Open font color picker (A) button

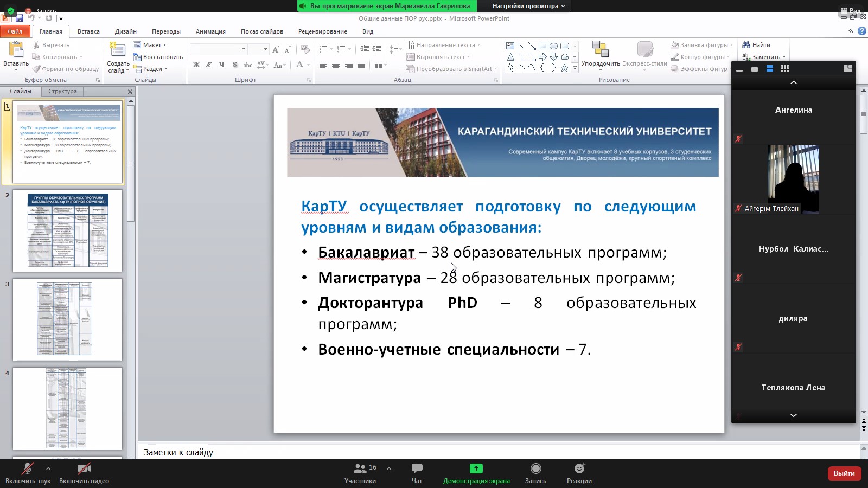(300, 65)
